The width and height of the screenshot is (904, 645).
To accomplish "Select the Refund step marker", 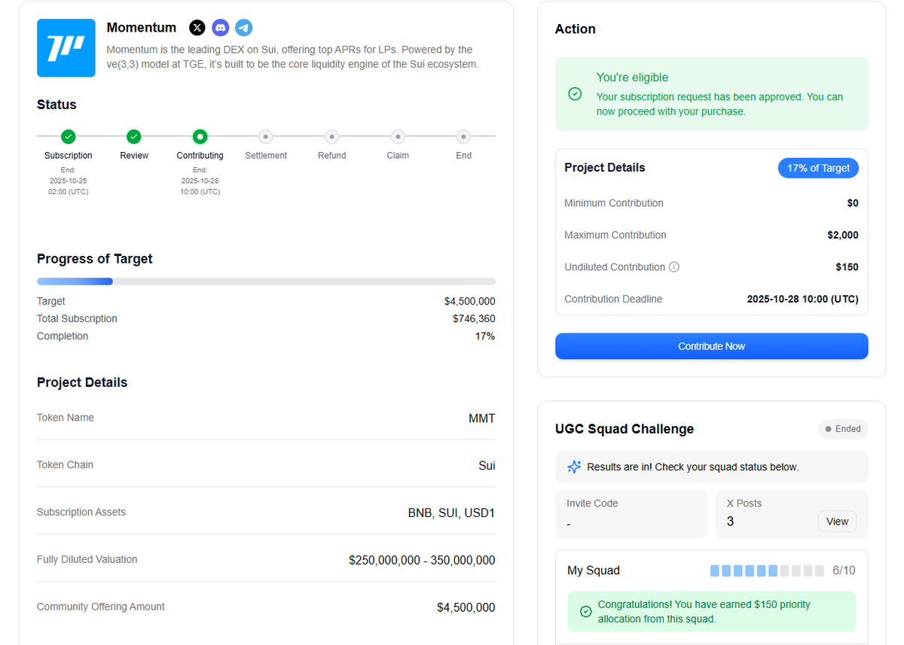I will pyautogui.click(x=331, y=136).
